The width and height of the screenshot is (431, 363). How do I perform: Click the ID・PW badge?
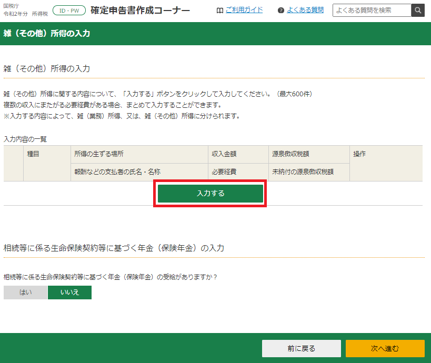pyautogui.click(x=69, y=11)
